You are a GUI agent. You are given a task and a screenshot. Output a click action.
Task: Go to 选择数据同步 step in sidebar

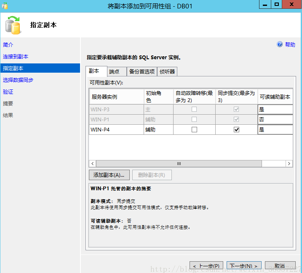18,80
